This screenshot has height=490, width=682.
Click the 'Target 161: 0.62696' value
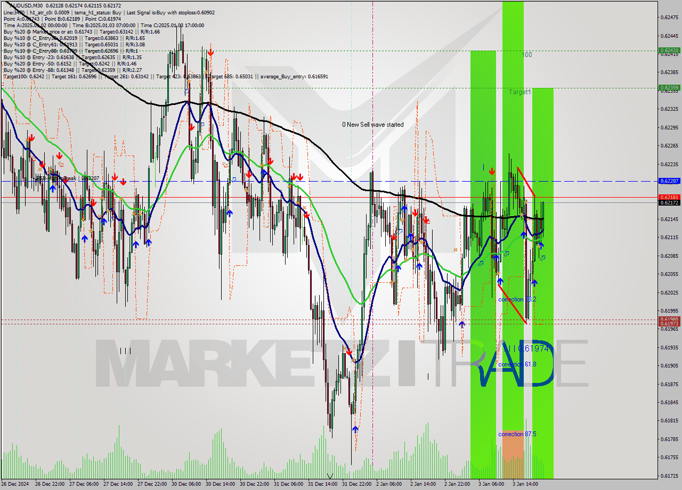pyautogui.click(x=75, y=77)
